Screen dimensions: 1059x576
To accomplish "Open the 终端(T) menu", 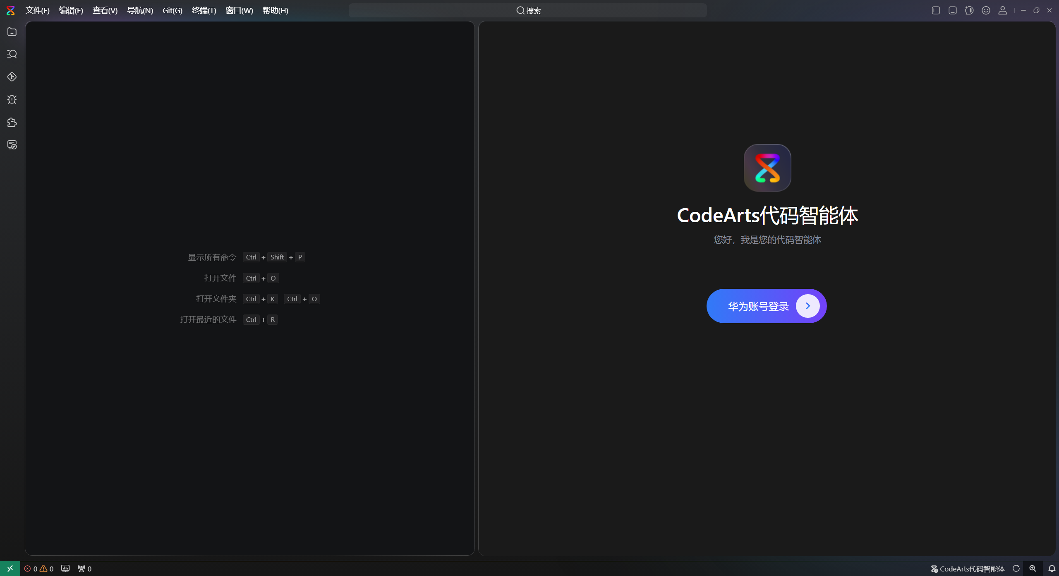I will (x=204, y=10).
